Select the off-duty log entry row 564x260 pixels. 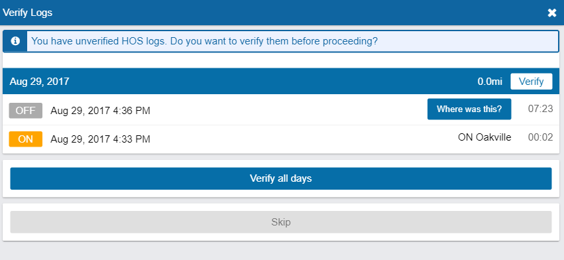point(281,110)
